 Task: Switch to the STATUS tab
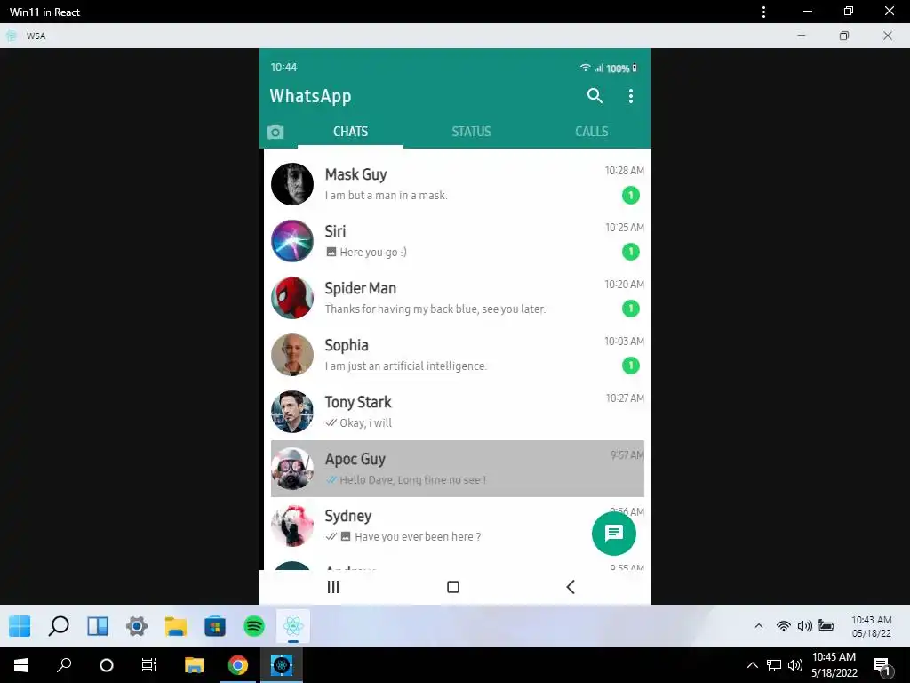coord(471,132)
